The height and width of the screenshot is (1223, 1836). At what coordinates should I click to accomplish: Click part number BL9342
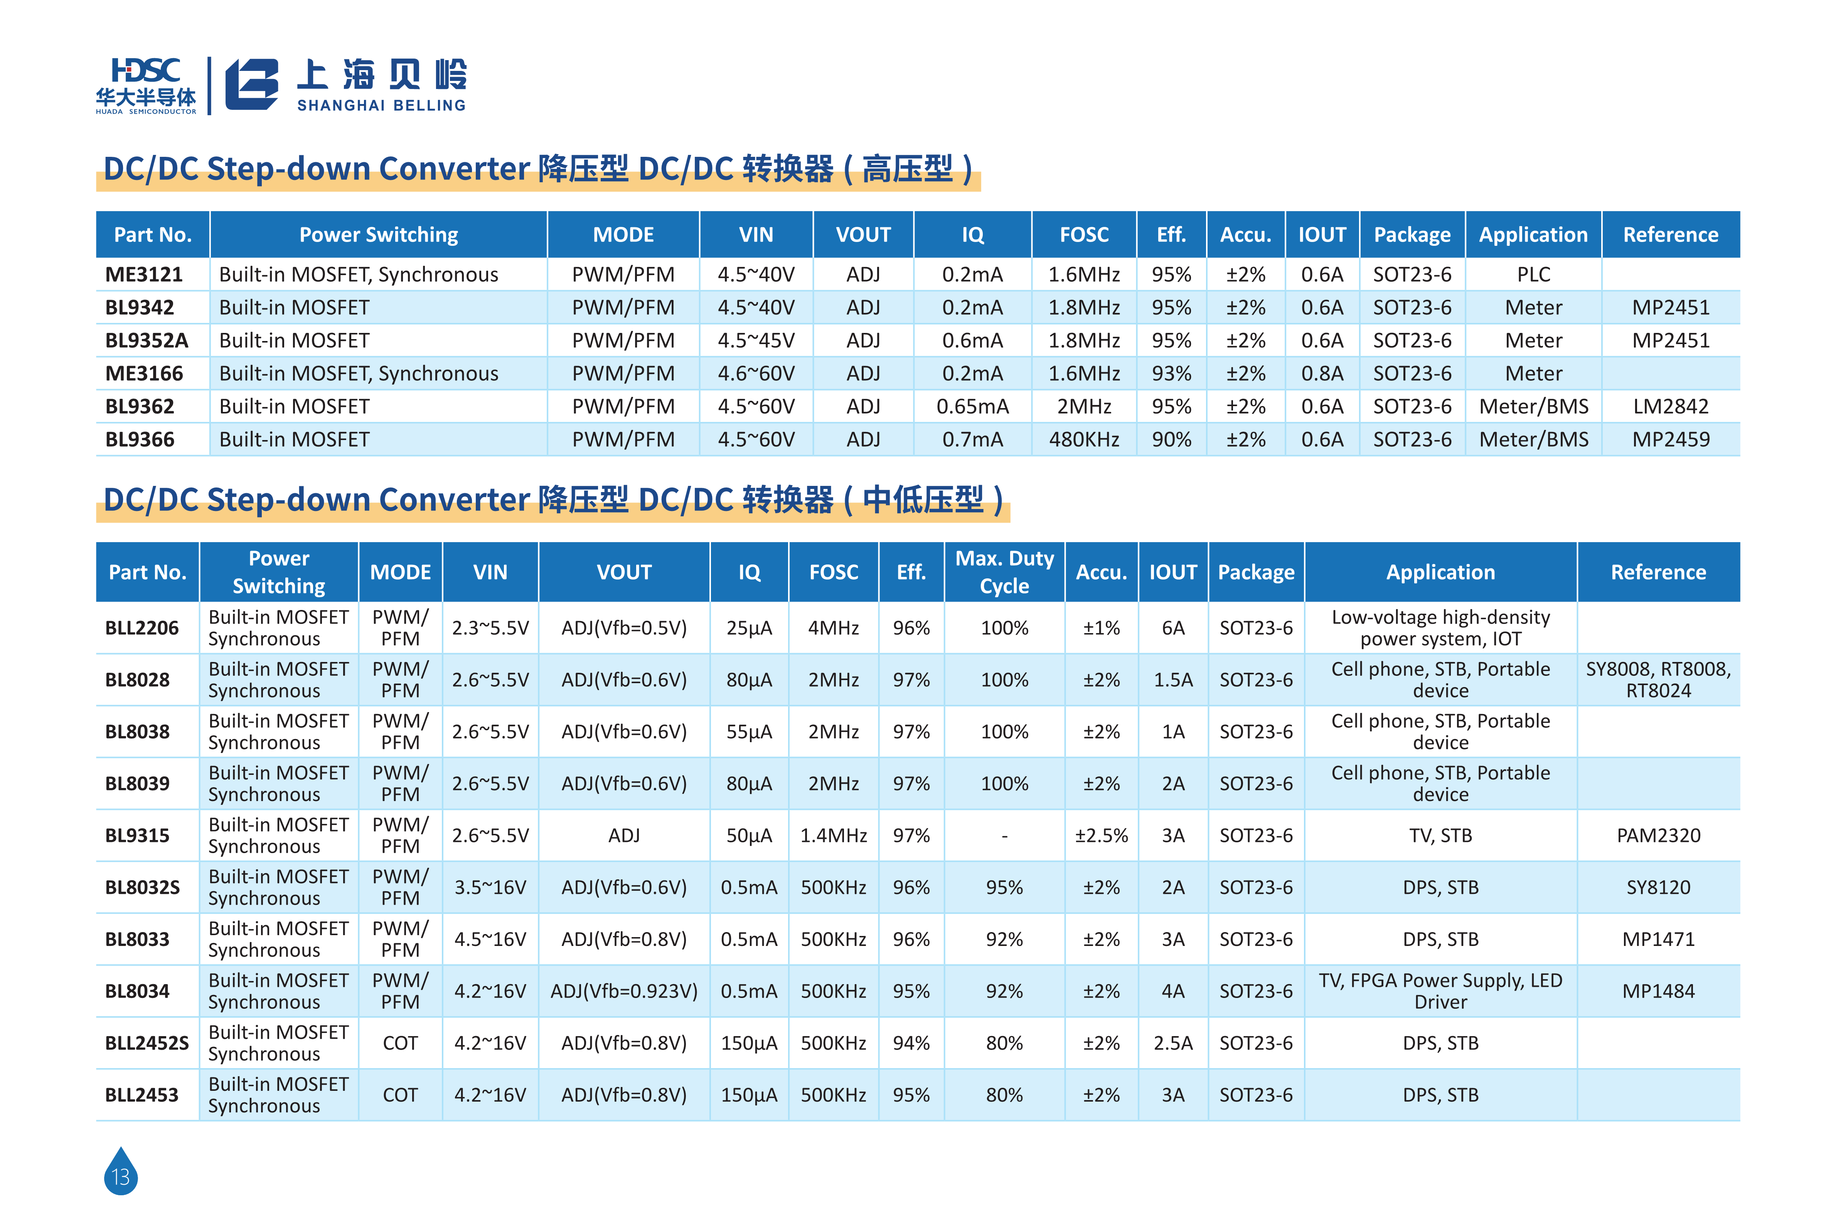tap(140, 307)
